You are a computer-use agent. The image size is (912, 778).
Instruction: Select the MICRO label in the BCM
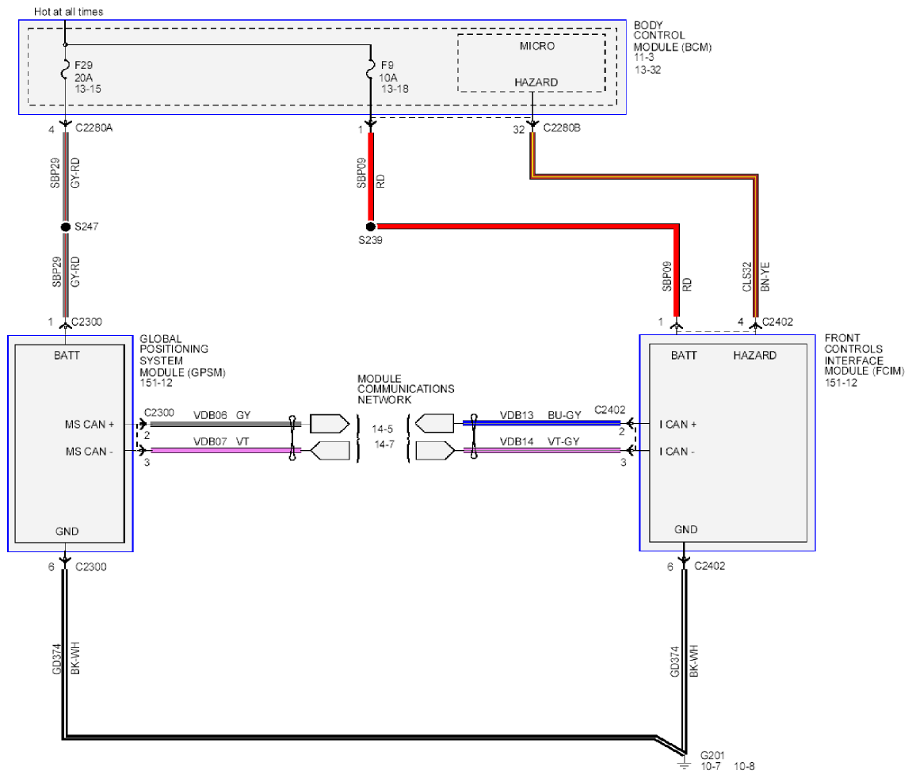(x=537, y=46)
